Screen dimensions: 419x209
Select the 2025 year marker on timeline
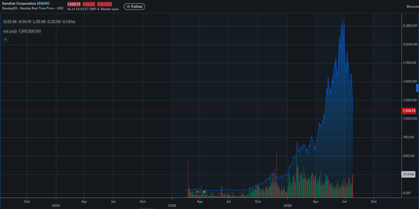coord(172,206)
